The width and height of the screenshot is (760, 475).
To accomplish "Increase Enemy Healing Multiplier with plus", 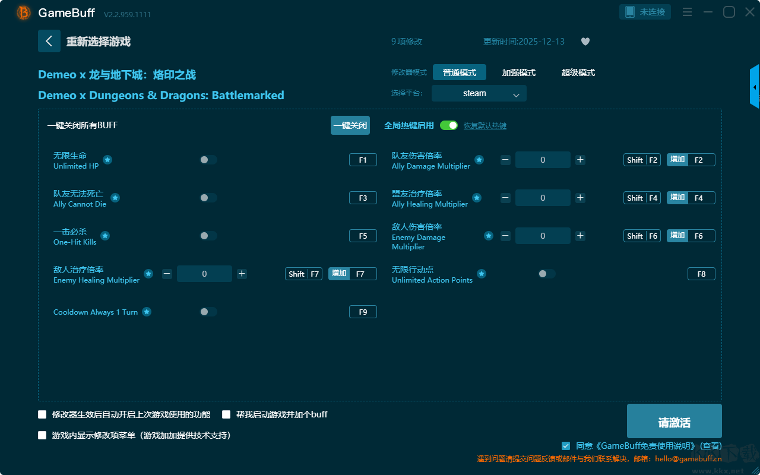I will [242, 274].
